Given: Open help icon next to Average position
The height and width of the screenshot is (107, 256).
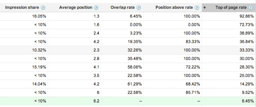Looking at the screenshot, I should [96, 8].
